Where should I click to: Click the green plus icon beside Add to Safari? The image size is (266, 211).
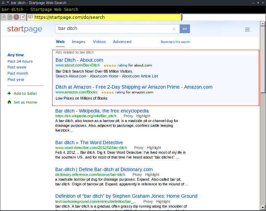9,93
